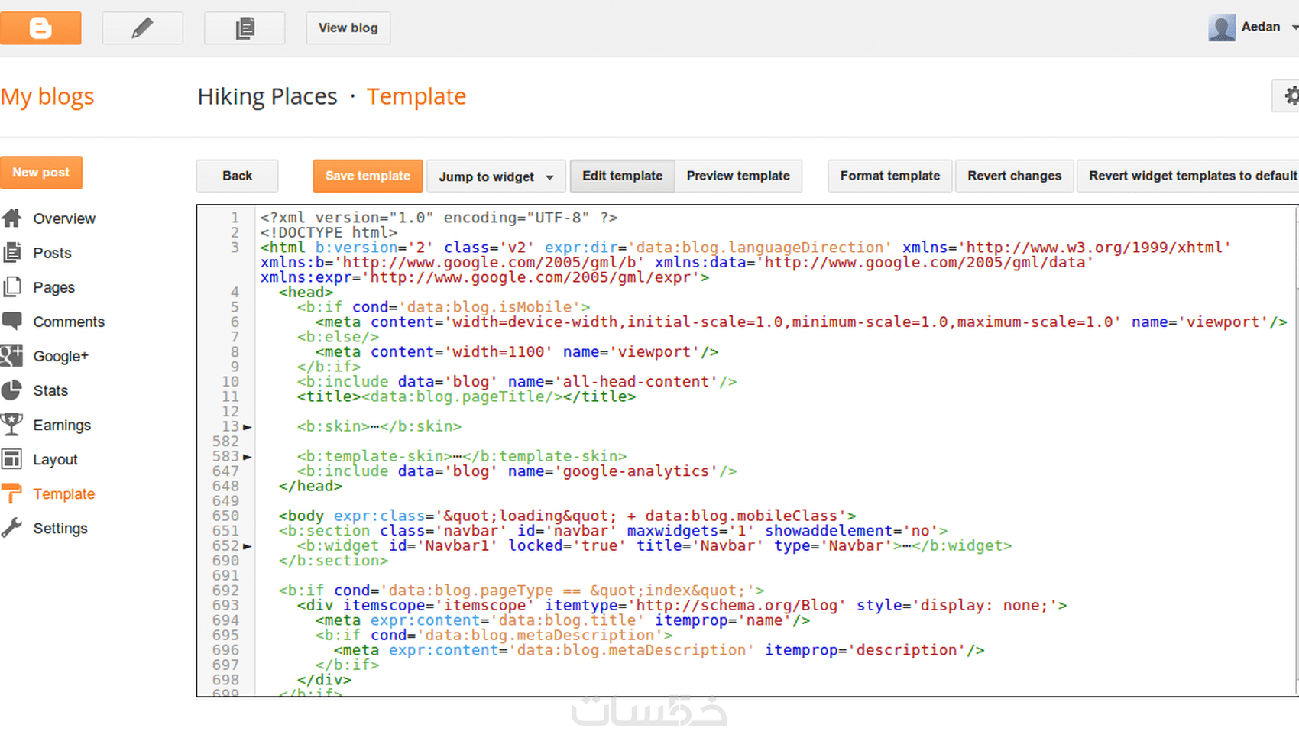Open Layout in the sidebar menu
The height and width of the screenshot is (741, 1299).
click(x=55, y=459)
